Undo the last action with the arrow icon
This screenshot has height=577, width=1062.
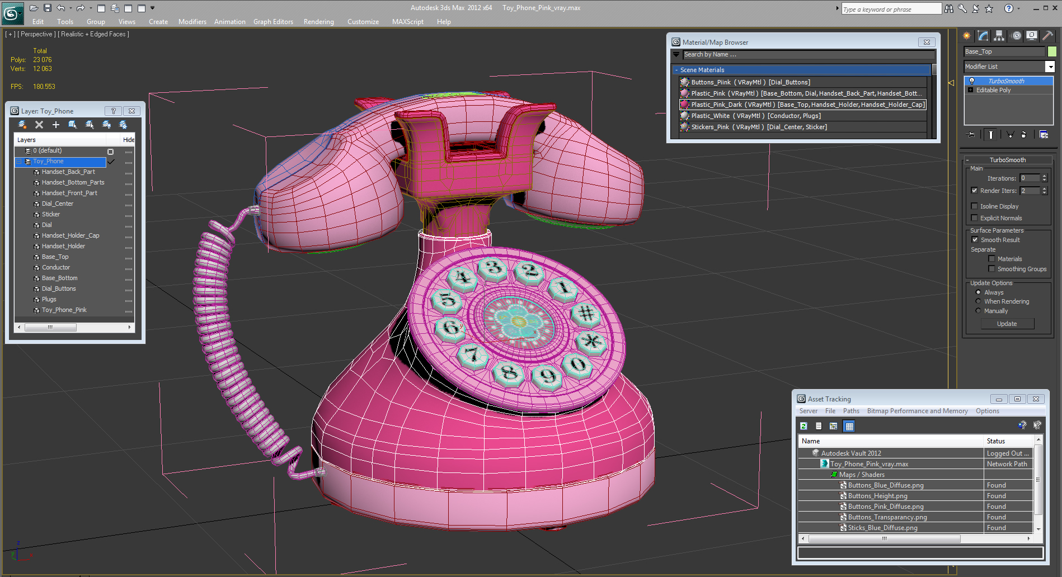[x=61, y=8]
